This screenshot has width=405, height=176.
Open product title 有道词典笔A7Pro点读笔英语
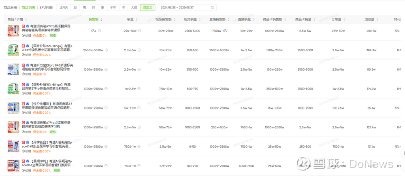[46, 125]
